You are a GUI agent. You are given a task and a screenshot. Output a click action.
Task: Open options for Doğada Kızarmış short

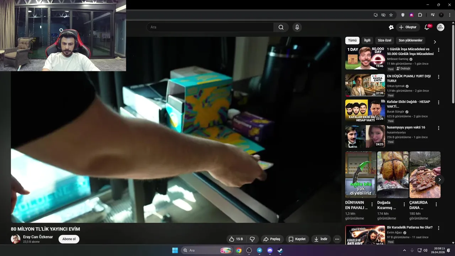click(x=404, y=204)
